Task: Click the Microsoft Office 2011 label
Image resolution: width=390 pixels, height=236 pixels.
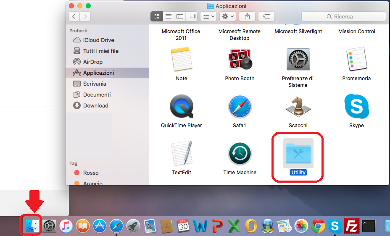Action: coord(181,34)
